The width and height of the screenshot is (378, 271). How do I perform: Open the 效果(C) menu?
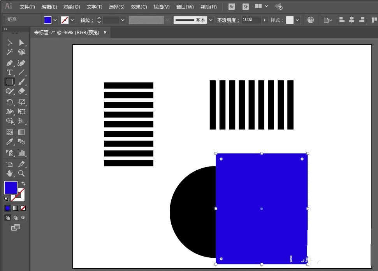[139, 7]
